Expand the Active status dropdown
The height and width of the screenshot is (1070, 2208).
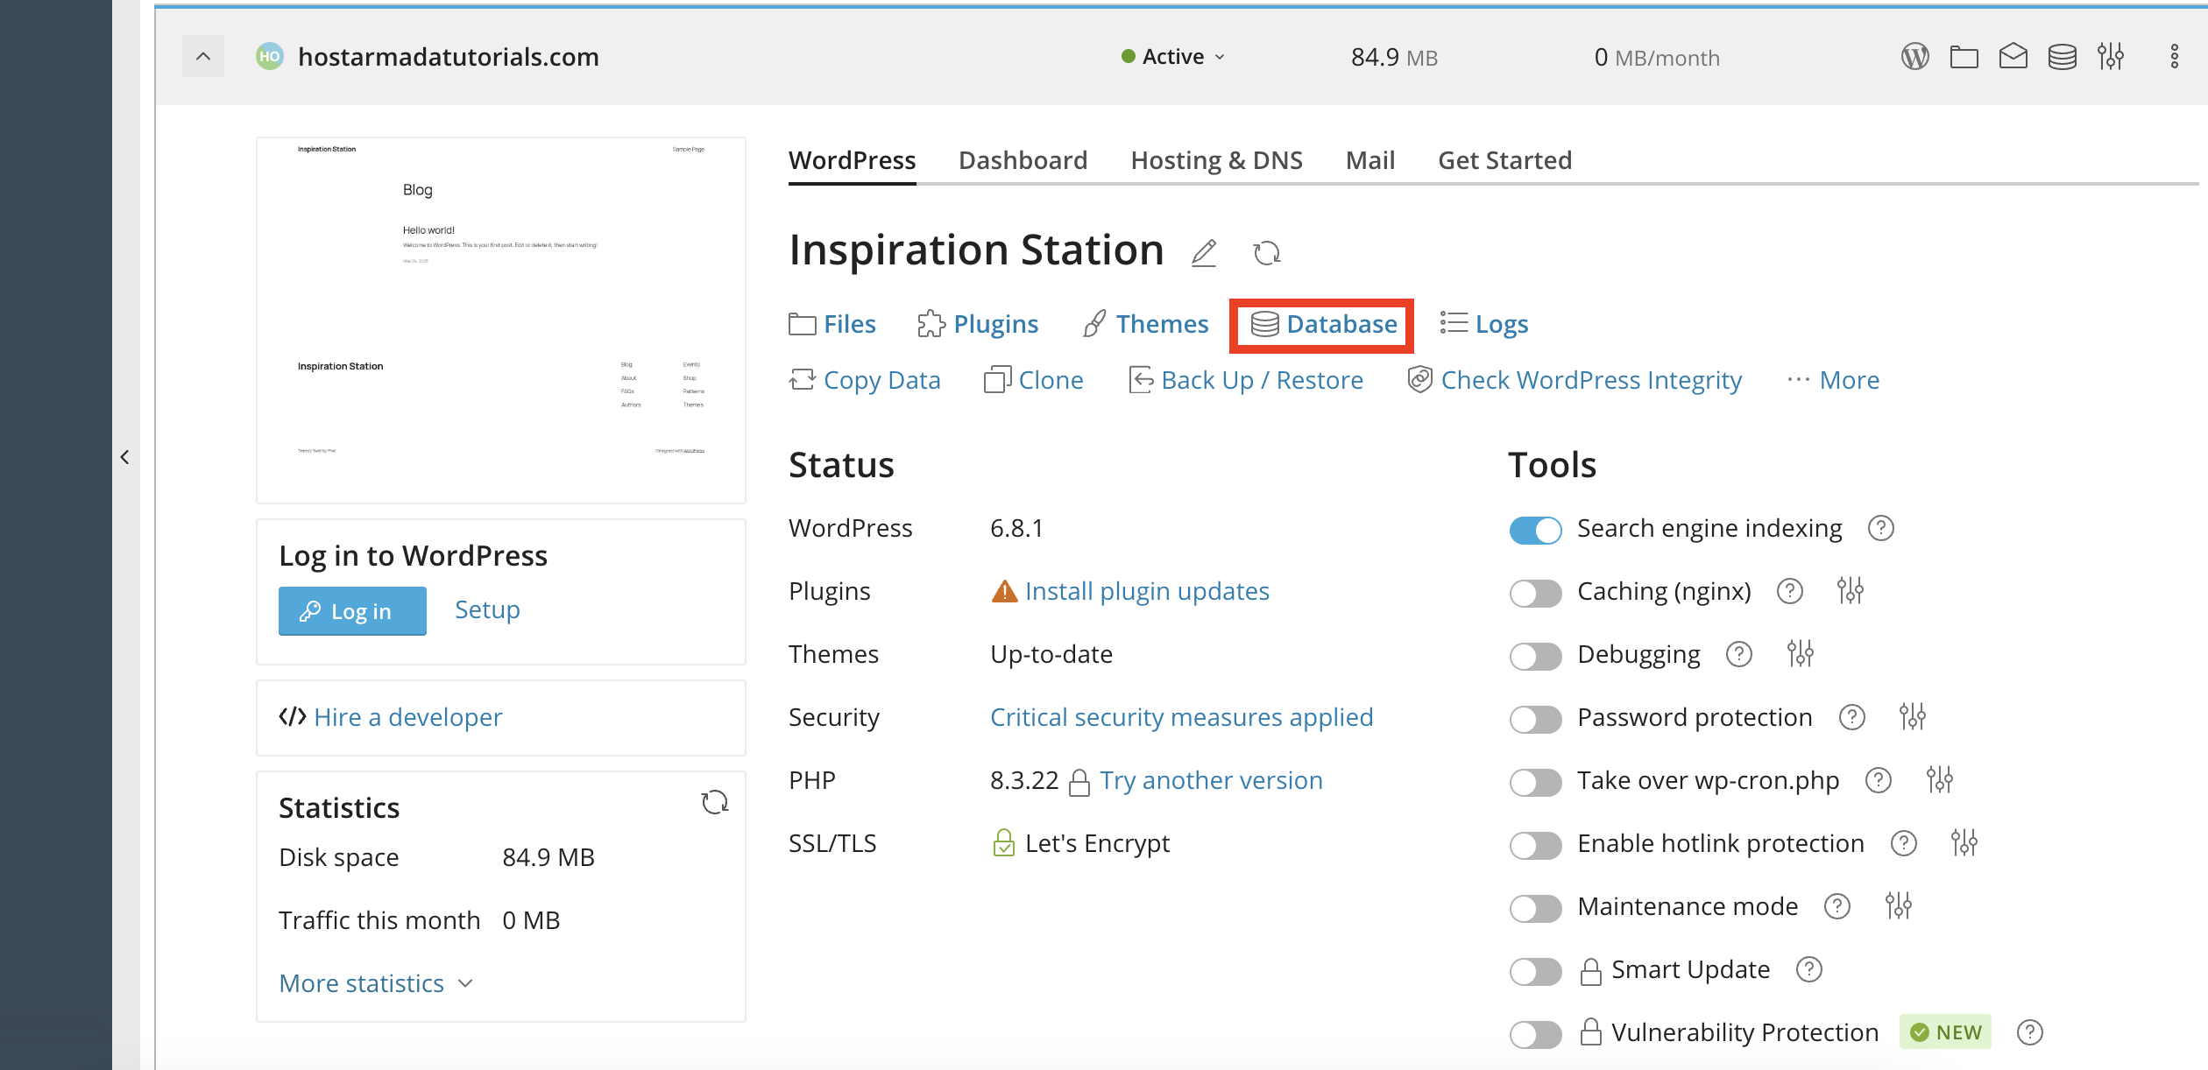(x=1220, y=56)
